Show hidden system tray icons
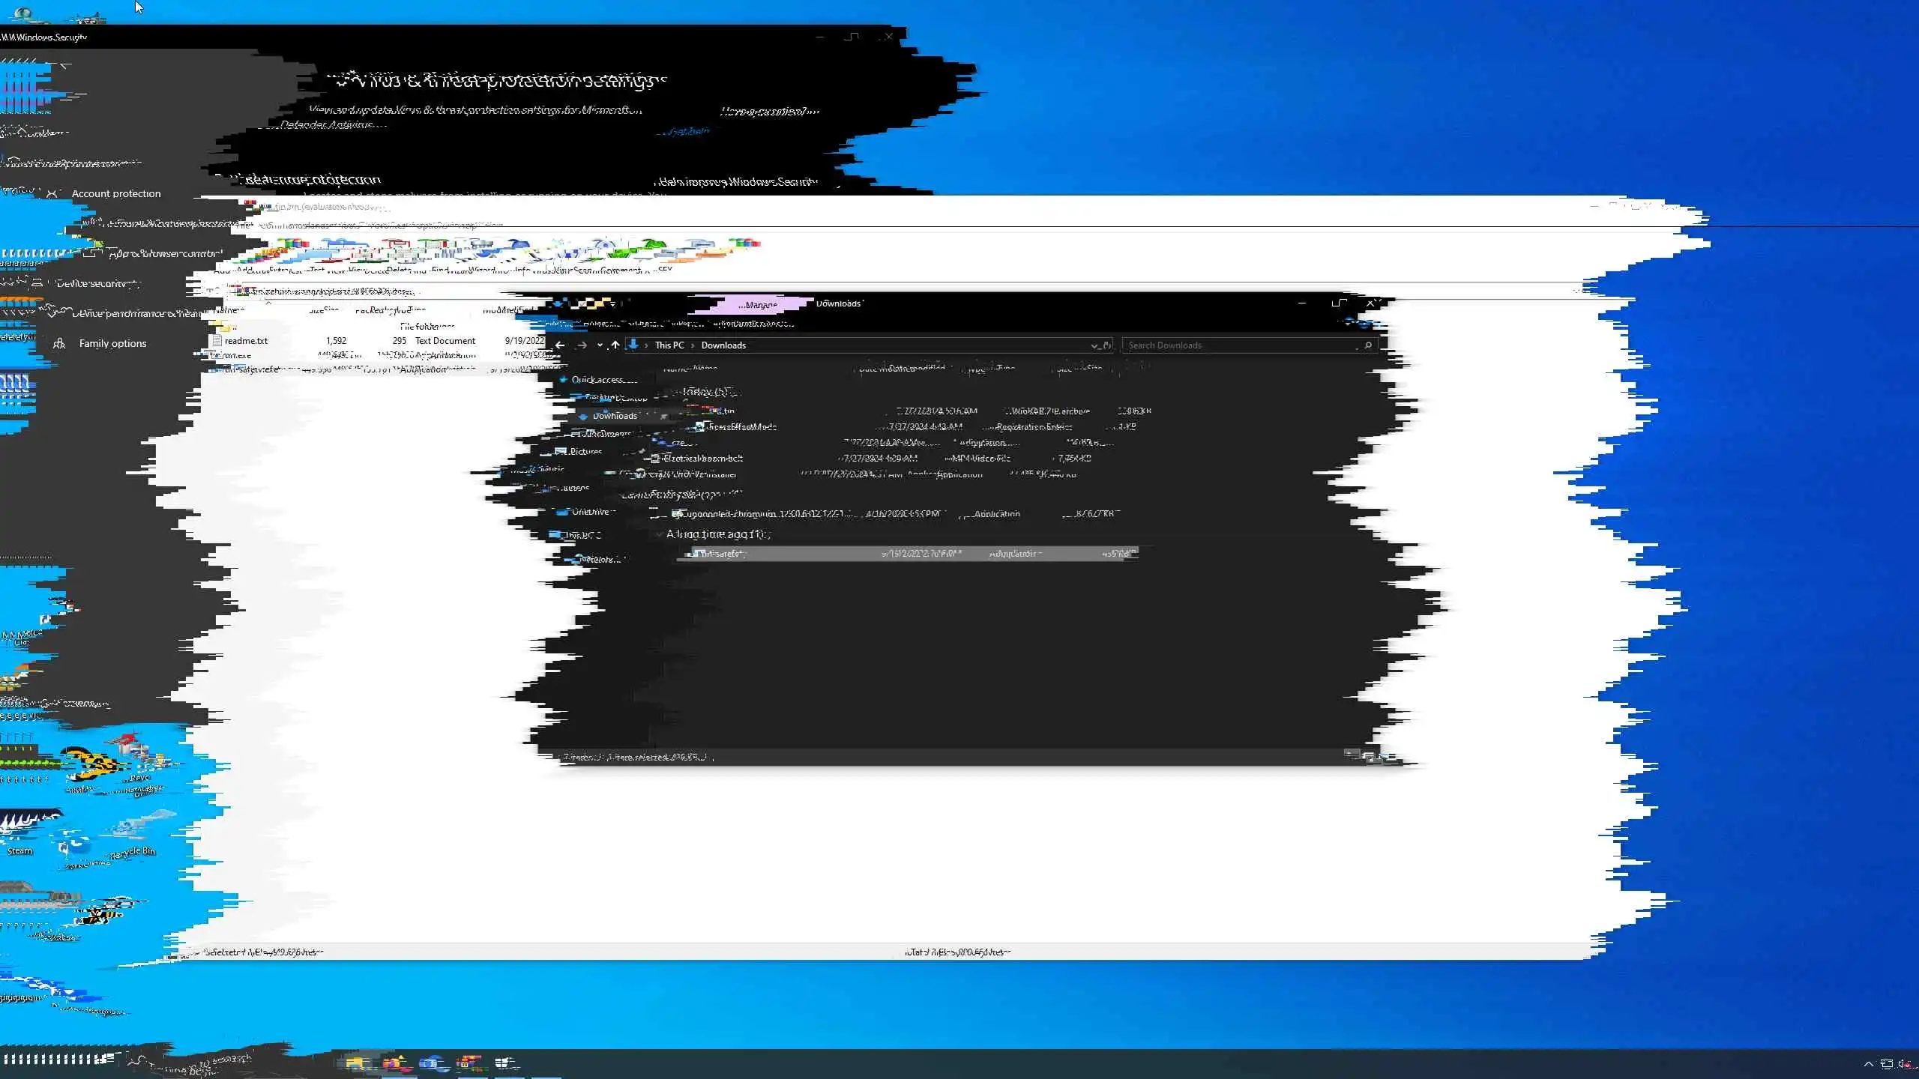The image size is (1919, 1079). click(1868, 1064)
